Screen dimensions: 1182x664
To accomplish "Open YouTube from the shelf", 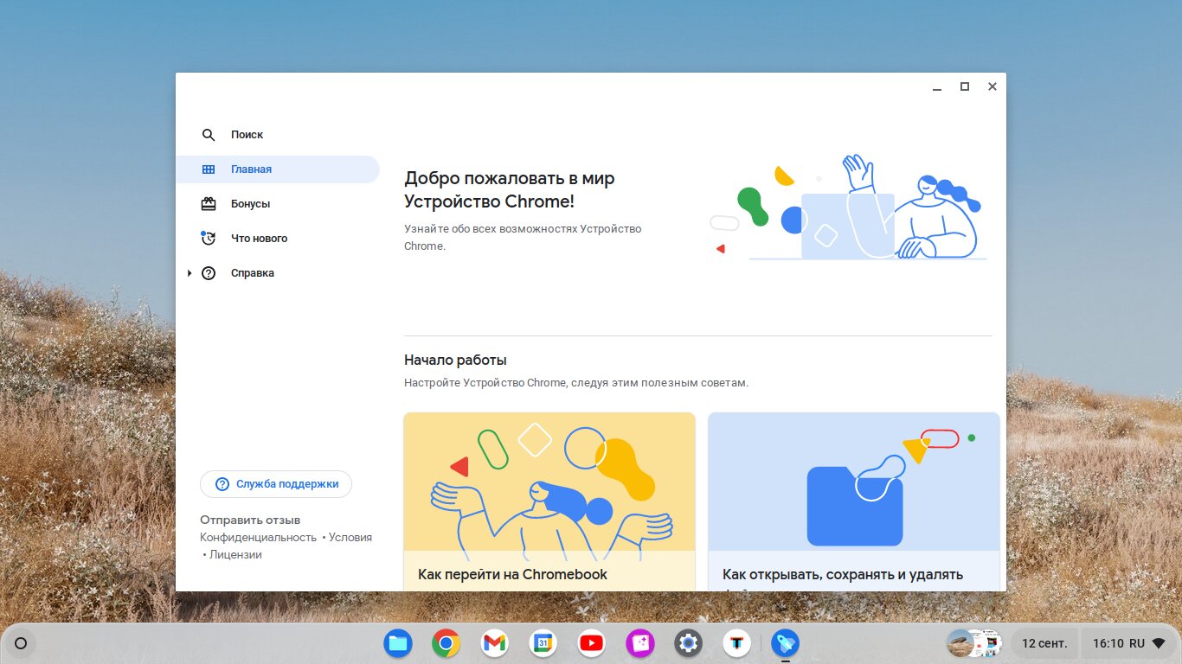I will (x=592, y=643).
